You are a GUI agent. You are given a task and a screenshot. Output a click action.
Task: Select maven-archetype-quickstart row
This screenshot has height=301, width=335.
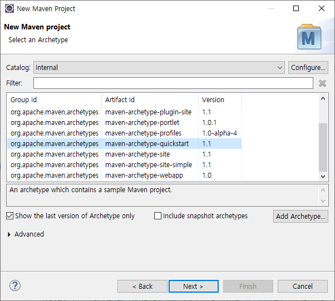[x=124, y=144]
